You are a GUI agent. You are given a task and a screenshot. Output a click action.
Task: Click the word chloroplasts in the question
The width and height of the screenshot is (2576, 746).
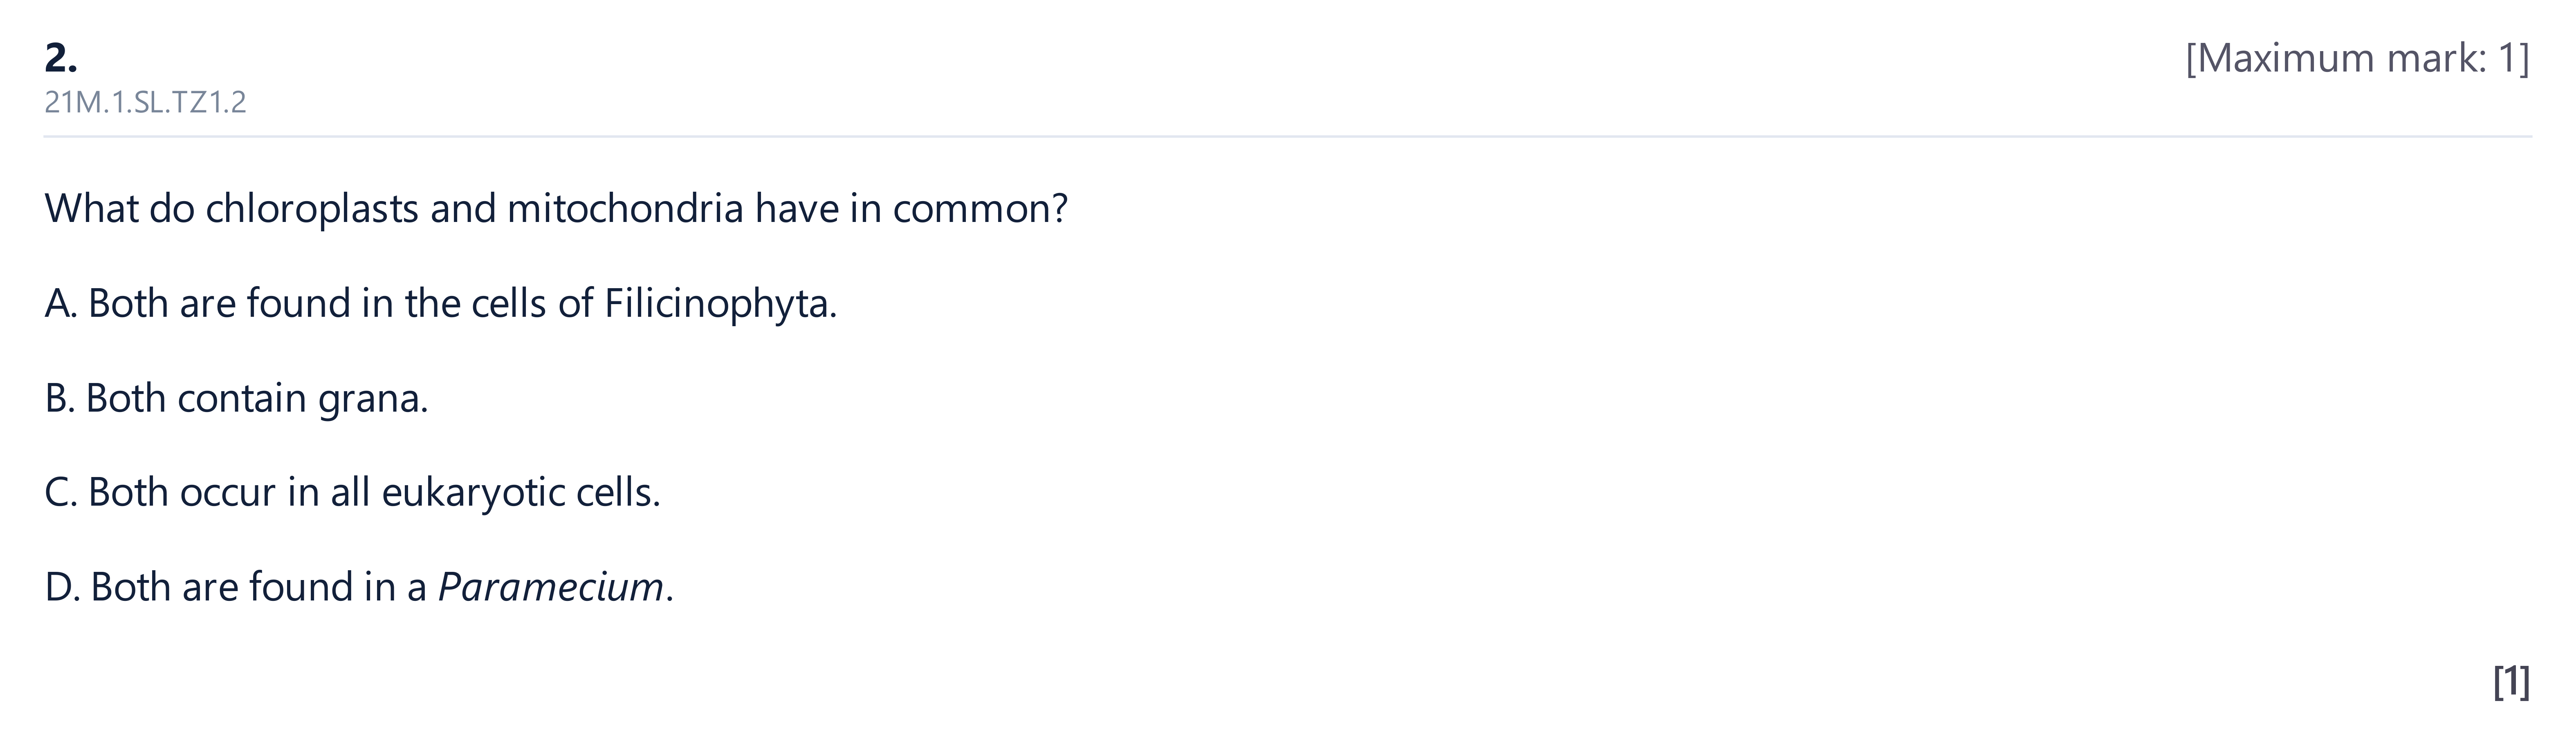coord(312,209)
